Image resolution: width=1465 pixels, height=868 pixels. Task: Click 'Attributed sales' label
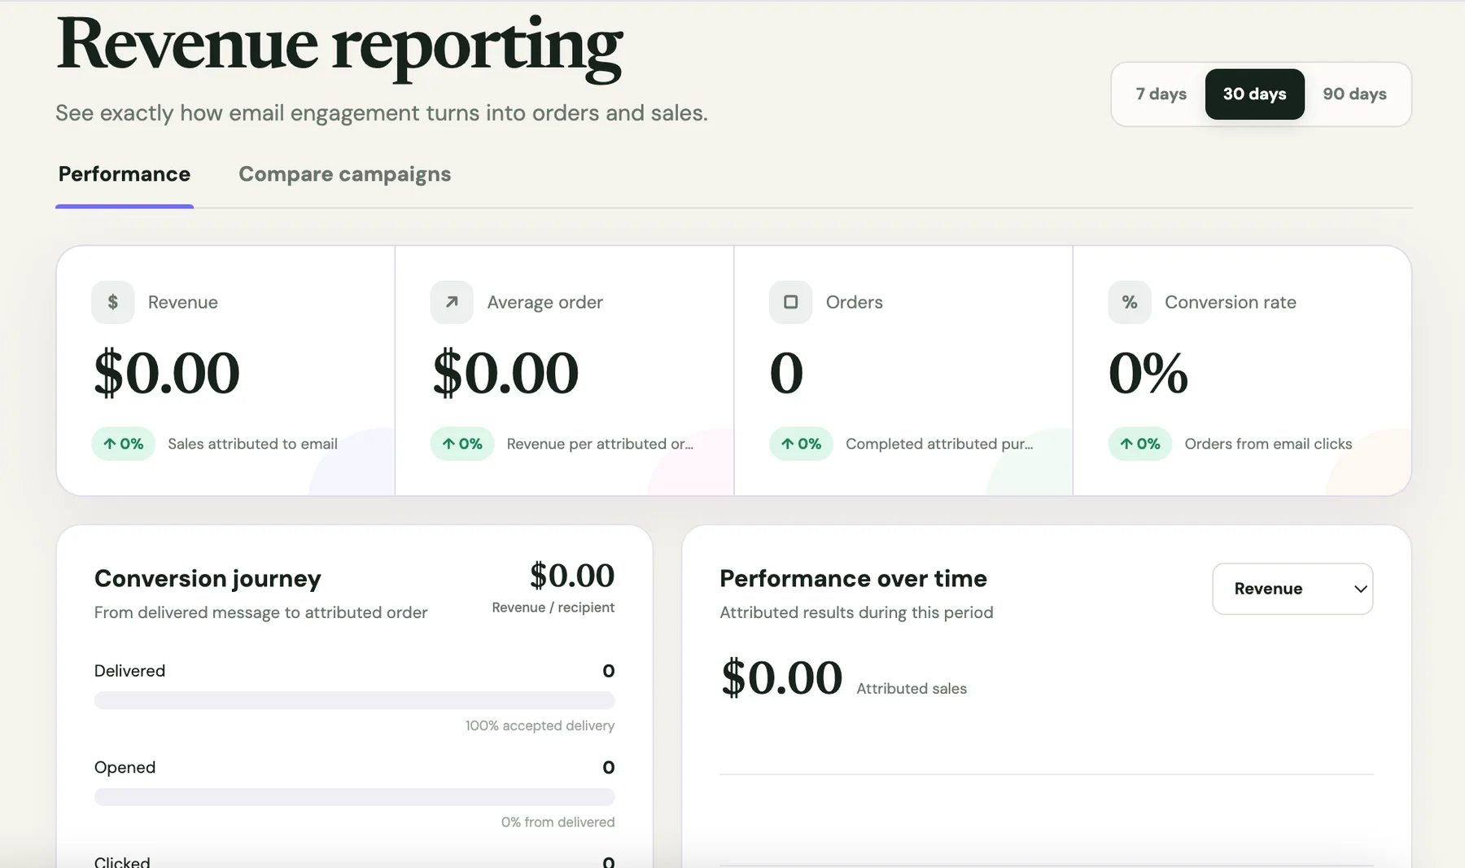click(912, 689)
